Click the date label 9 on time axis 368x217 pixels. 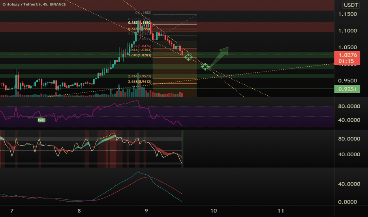click(x=146, y=211)
